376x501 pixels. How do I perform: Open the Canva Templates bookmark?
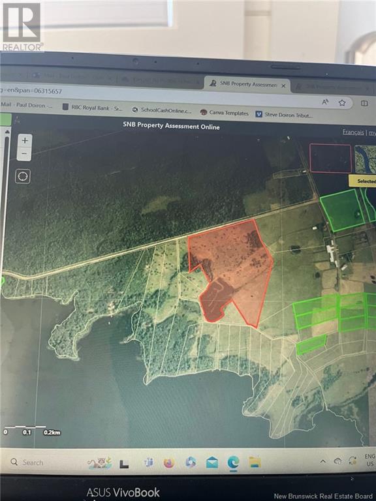224,113
